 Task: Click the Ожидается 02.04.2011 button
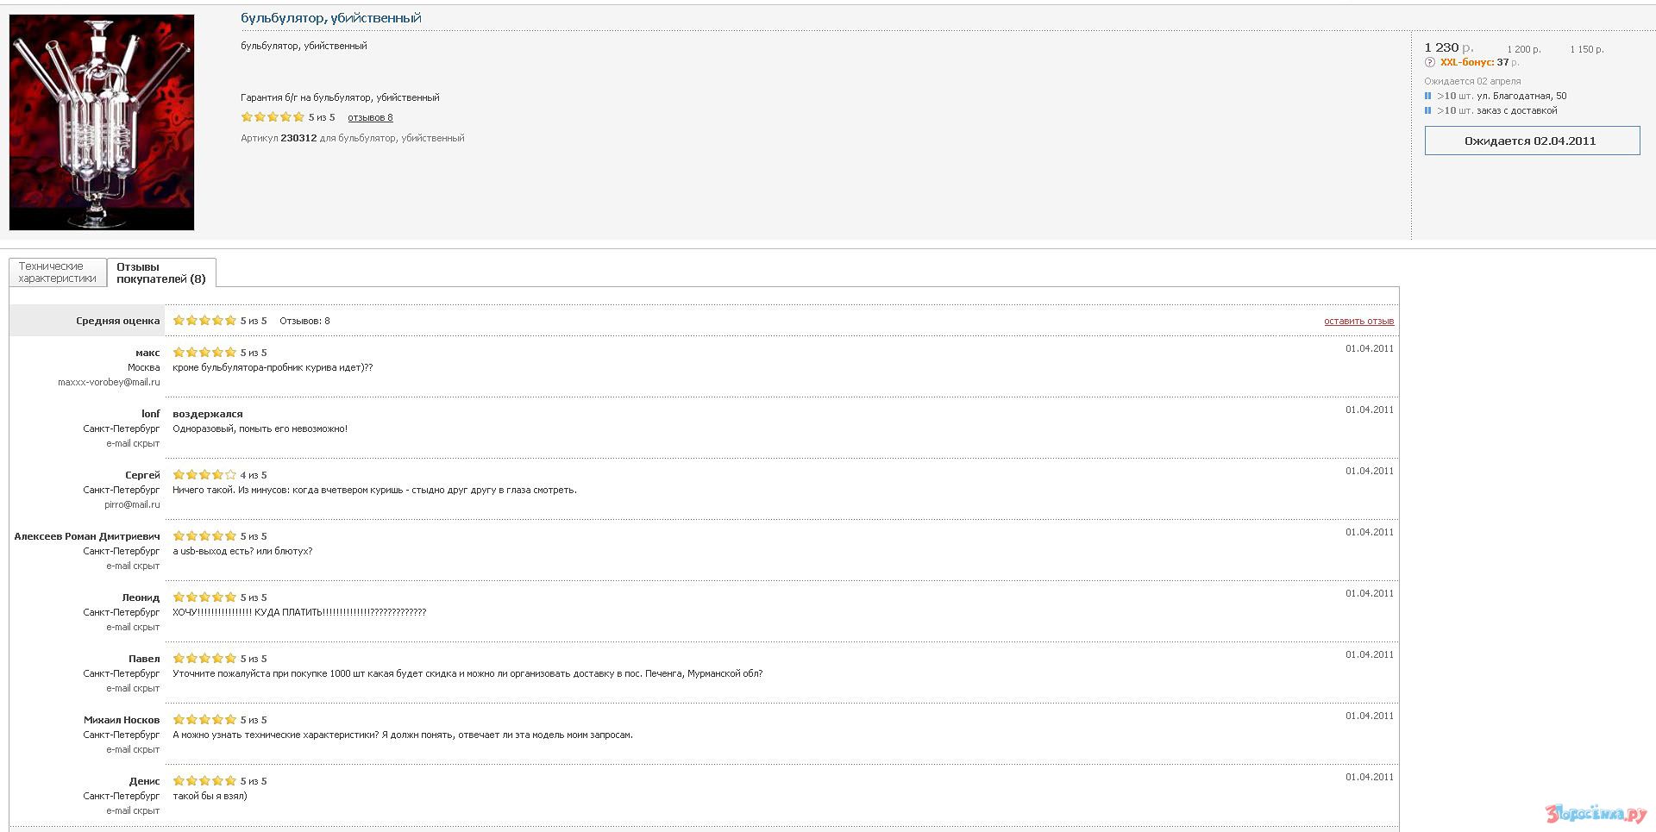tap(1531, 141)
